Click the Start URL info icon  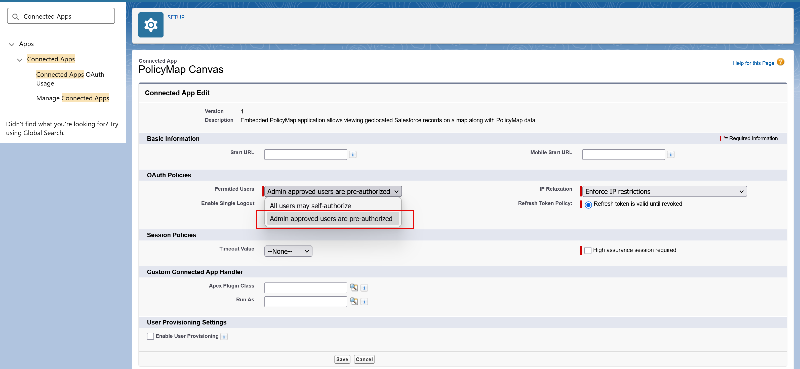352,155
